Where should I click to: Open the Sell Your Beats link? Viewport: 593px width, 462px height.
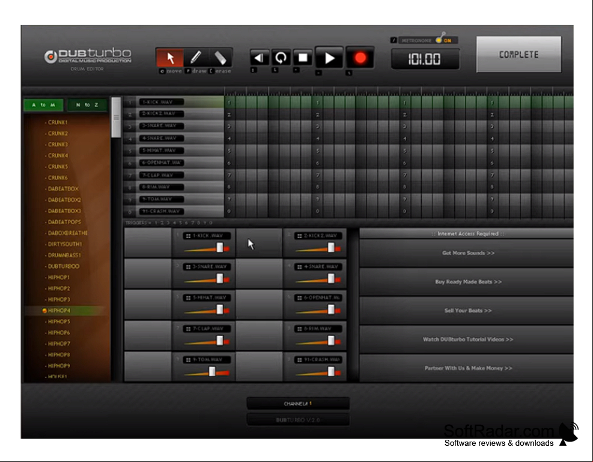pos(468,311)
